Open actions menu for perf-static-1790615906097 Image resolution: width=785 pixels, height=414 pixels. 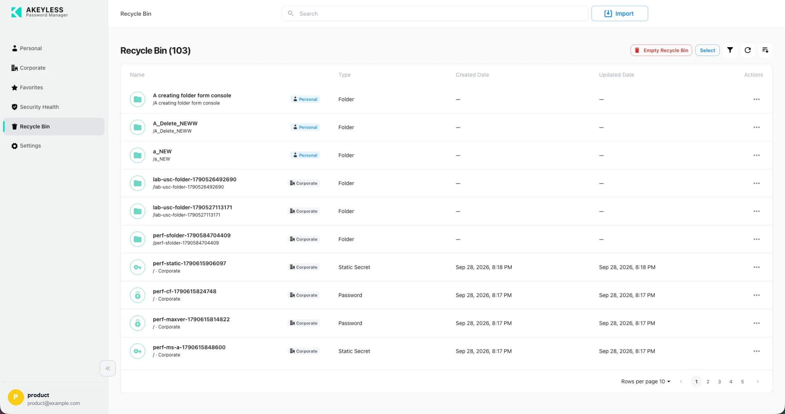tap(756, 267)
